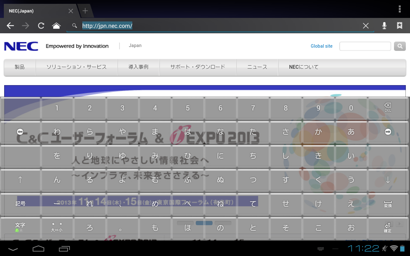This screenshot has height=256, width=410.
Task: Open the recent apps list
Action: (64, 248)
